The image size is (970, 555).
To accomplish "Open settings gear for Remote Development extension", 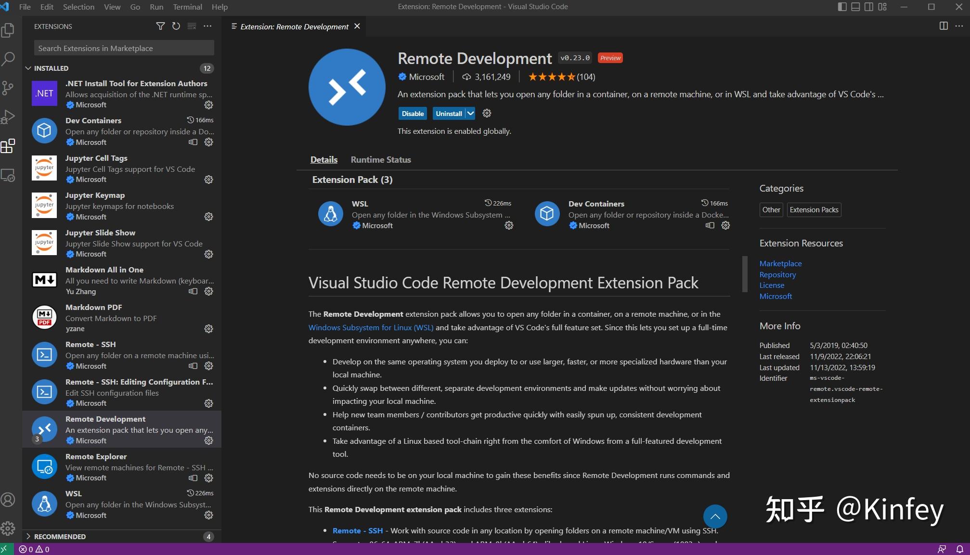I will (x=486, y=113).
